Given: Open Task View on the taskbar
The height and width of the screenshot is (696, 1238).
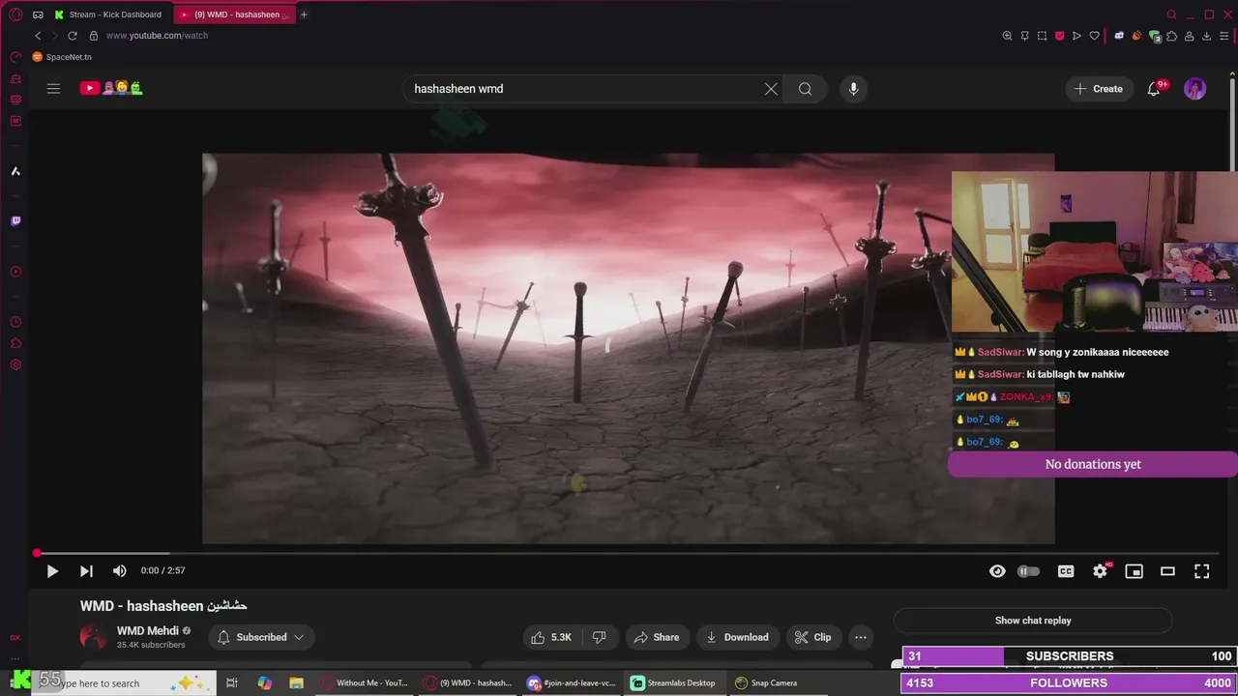Looking at the screenshot, I should (232, 683).
